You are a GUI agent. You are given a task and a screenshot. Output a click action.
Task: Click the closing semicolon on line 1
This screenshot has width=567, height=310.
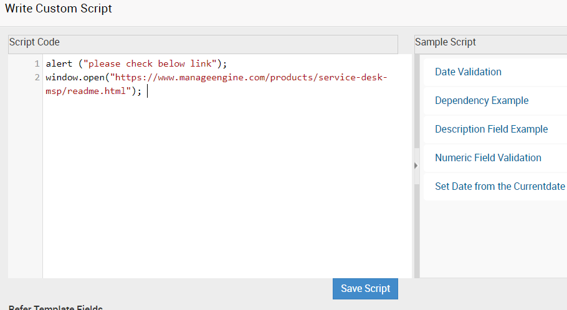pos(226,63)
